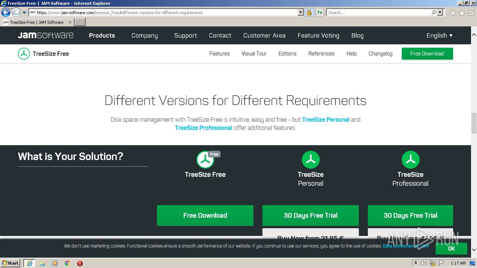477x268 pixels.
Task: Click the large Free Download button
Action: tap(205, 216)
